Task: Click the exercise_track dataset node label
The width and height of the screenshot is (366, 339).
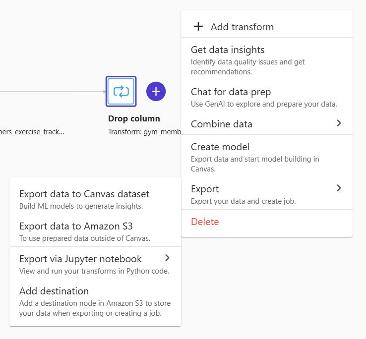Action: [x=32, y=132]
